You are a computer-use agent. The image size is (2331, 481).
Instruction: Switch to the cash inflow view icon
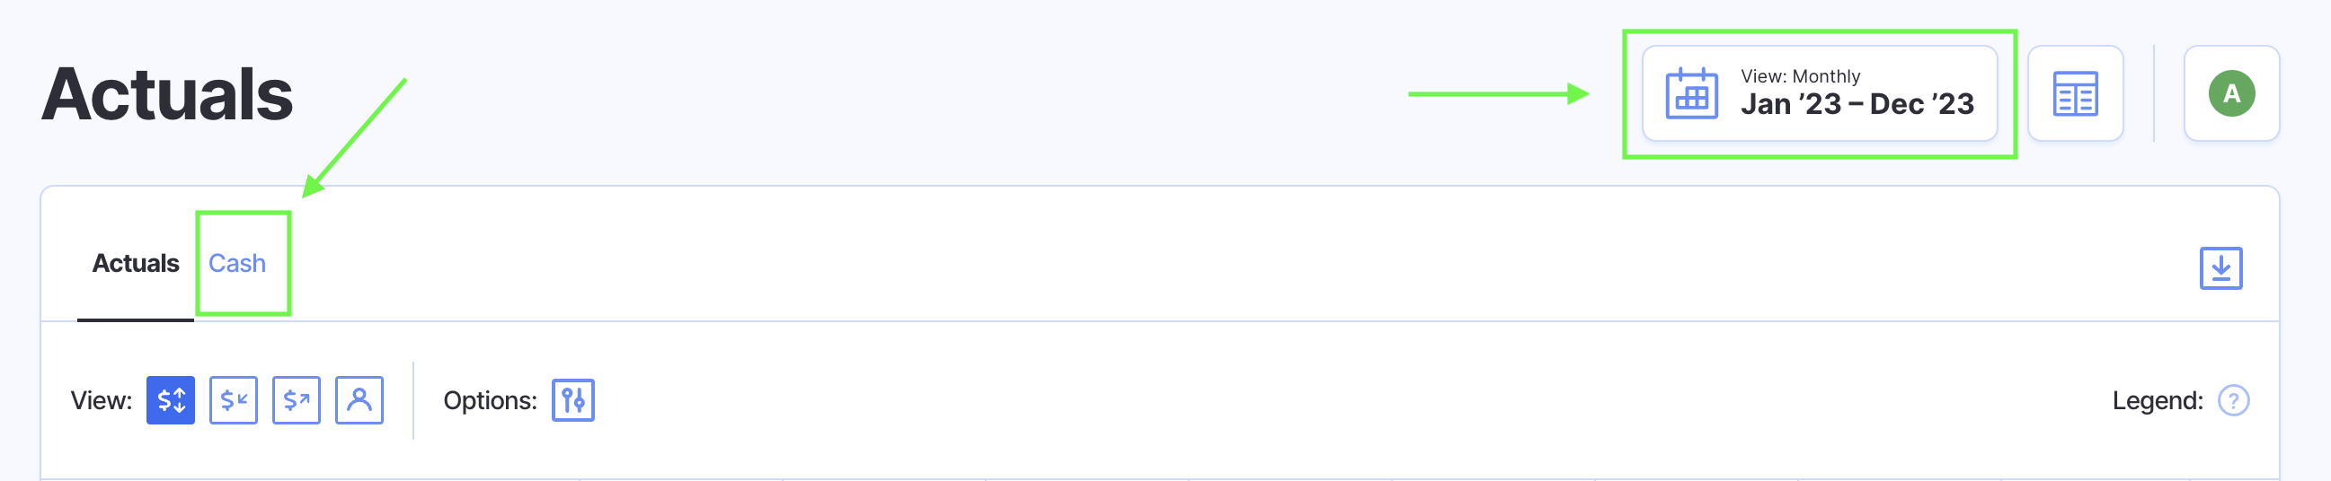(x=234, y=400)
